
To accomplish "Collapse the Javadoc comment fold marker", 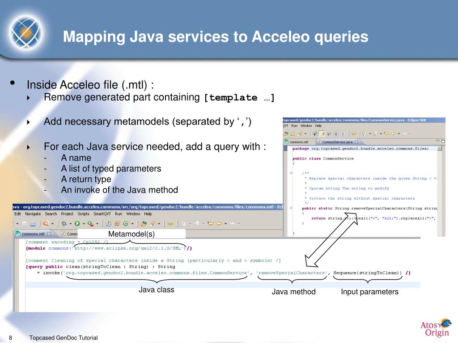I will 291,173.
